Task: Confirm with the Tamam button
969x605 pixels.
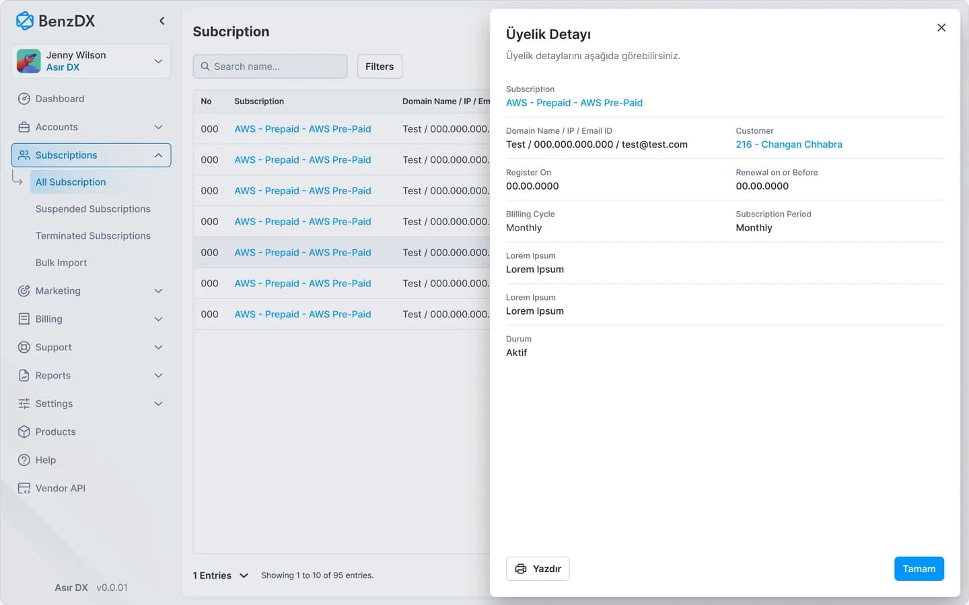Action: tap(919, 569)
